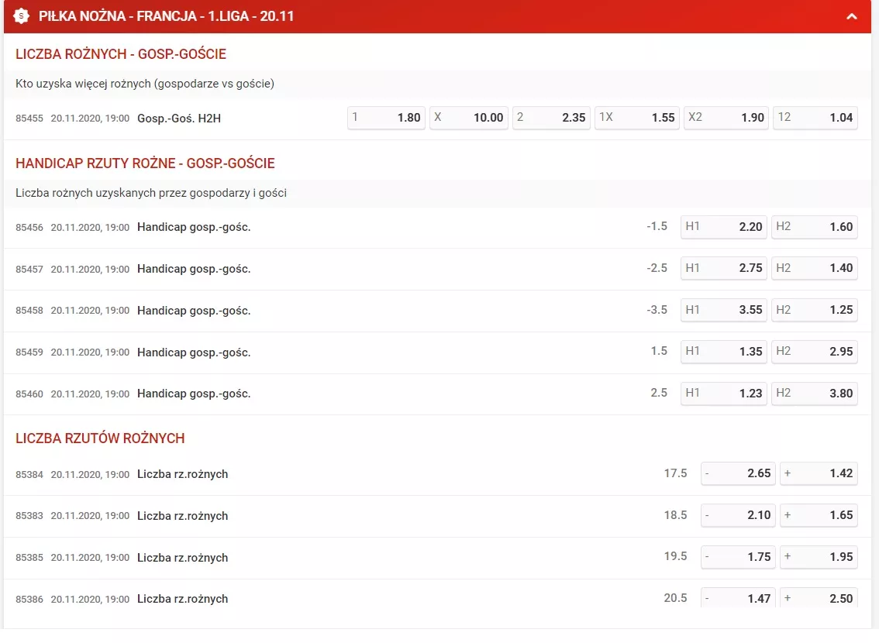Select over 18.5 corners at 1.65
Viewport: 879px width, 643px height.
819,515
